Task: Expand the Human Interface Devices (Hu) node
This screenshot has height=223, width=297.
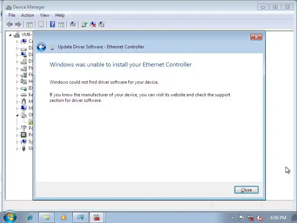Action: pos(17,82)
